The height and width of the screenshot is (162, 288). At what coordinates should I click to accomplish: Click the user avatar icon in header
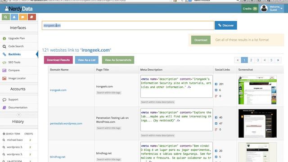click(x=264, y=9)
